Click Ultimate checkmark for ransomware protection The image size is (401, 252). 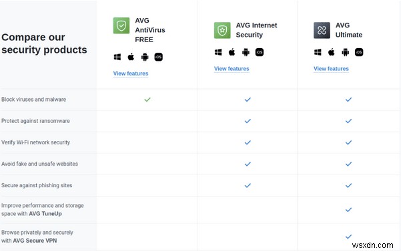tap(348, 121)
